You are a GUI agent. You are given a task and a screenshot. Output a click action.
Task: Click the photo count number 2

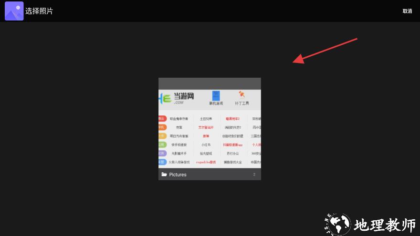click(x=254, y=174)
